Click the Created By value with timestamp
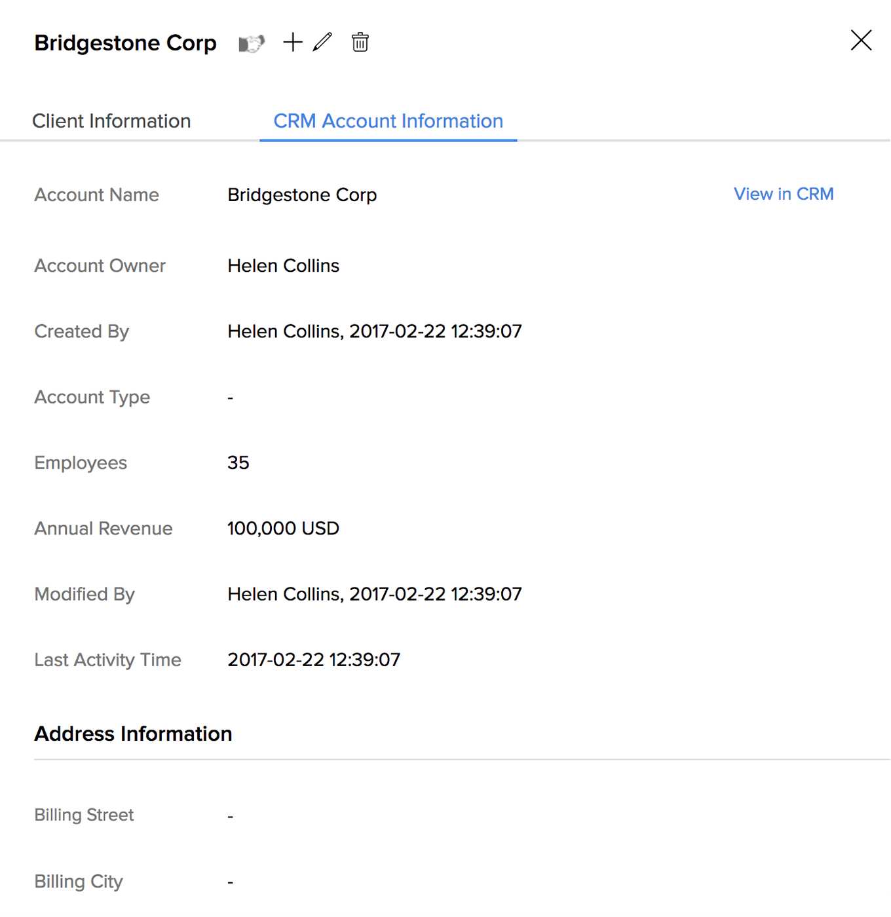The height and width of the screenshot is (917, 891). tap(375, 331)
